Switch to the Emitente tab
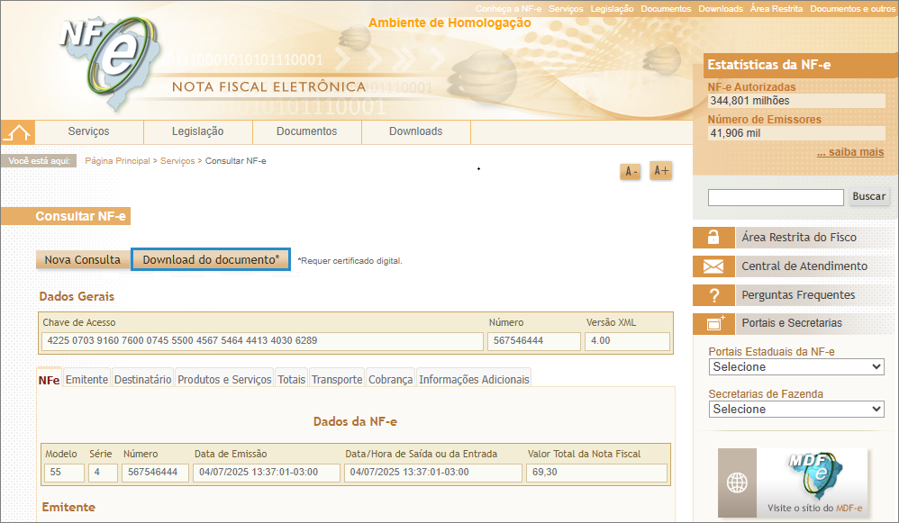This screenshot has width=899, height=523. click(x=87, y=380)
